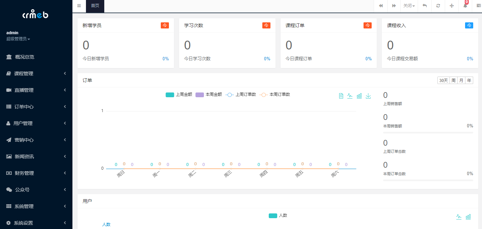Click the notification bell icon
482x229 pixels.
pyautogui.click(x=465, y=6)
